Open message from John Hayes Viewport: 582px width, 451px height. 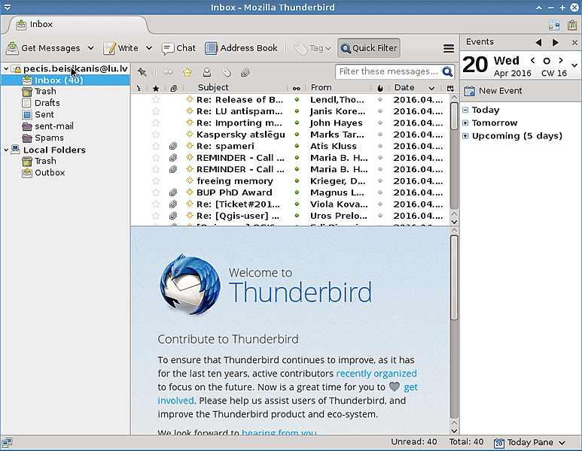[337, 123]
